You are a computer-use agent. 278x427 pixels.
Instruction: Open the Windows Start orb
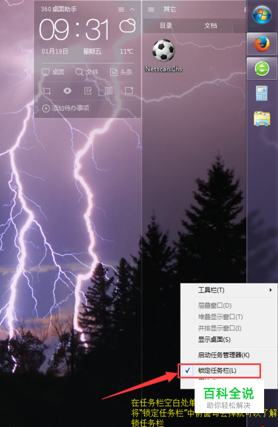click(x=262, y=14)
